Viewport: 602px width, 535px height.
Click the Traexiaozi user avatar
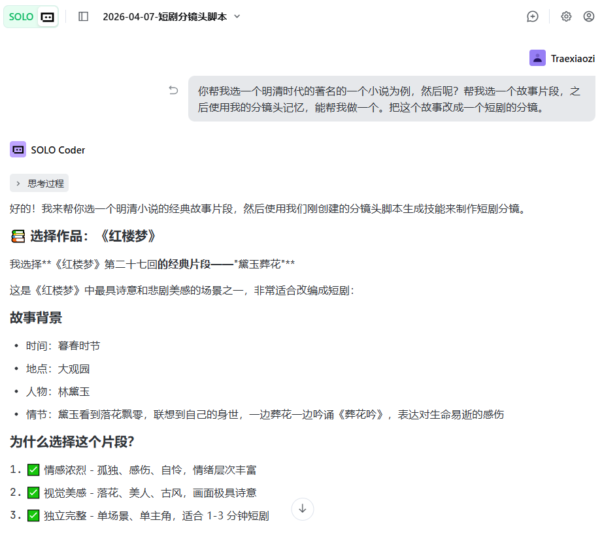(537, 58)
